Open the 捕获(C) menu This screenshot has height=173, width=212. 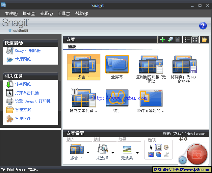click(29, 14)
